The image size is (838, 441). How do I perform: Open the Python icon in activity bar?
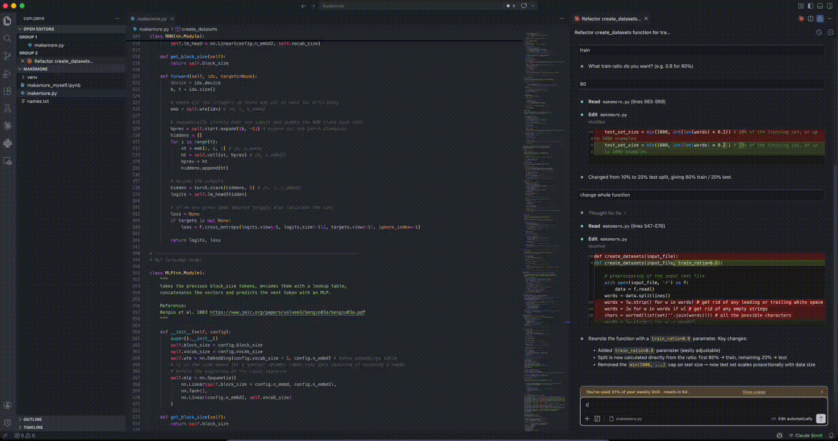pos(7,143)
